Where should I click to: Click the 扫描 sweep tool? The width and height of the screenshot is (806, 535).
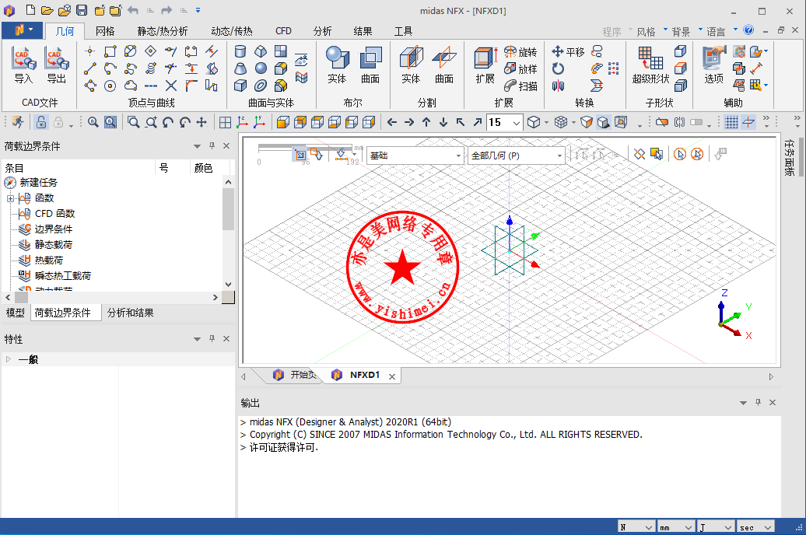[520, 86]
